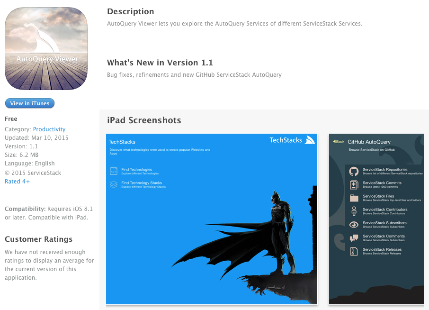
Task: Click the Find Technologies code icon
Action: pos(114,171)
